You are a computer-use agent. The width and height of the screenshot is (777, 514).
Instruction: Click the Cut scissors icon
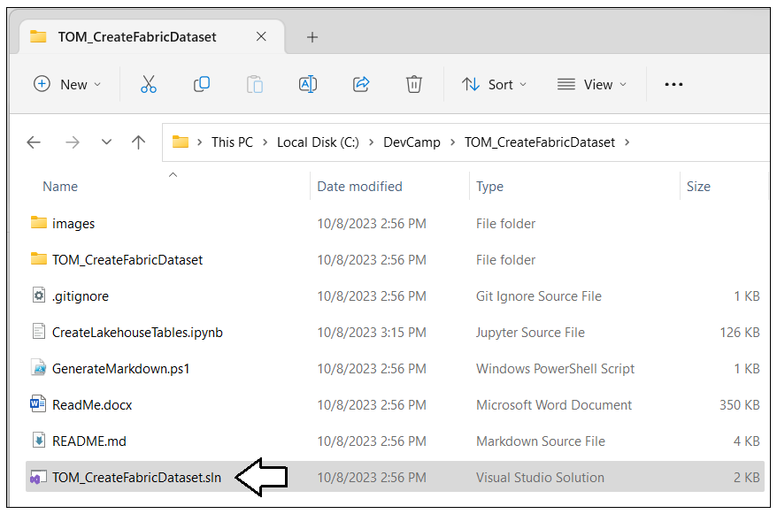coord(148,84)
